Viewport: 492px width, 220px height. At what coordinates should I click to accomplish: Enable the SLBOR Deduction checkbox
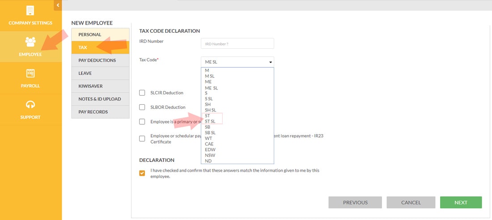[142, 107]
